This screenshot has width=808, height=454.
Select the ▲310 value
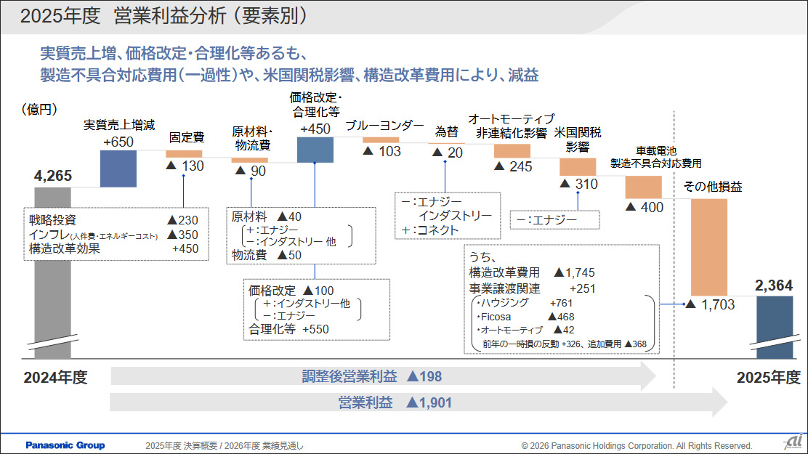[578, 184]
